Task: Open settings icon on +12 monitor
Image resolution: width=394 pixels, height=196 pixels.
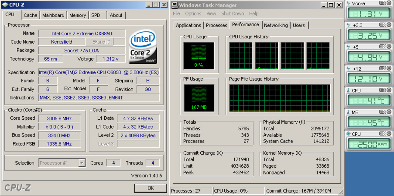Action: [x=382, y=69]
